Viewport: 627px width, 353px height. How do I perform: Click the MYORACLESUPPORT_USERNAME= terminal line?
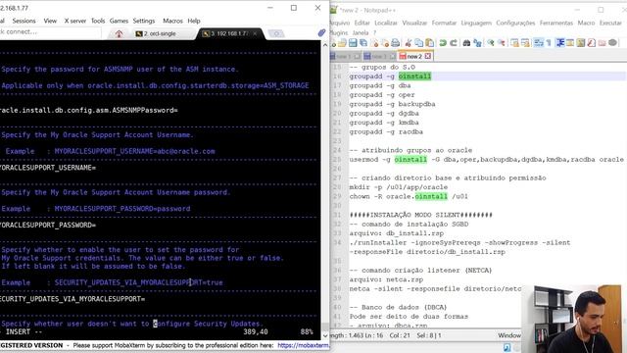[x=48, y=168]
